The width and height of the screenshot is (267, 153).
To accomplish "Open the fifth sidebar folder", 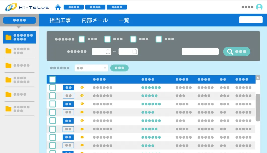I will pyautogui.click(x=19, y=94).
